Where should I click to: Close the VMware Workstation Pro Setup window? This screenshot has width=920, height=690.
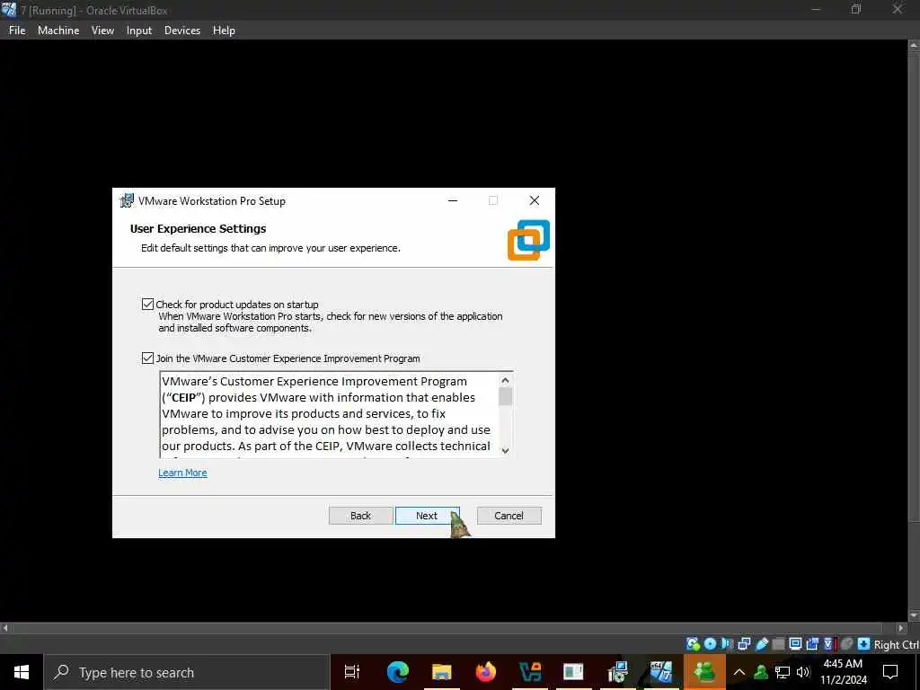[534, 200]
